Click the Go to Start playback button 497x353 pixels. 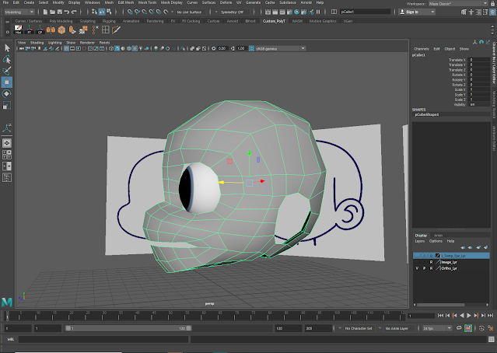coord(441,316)
